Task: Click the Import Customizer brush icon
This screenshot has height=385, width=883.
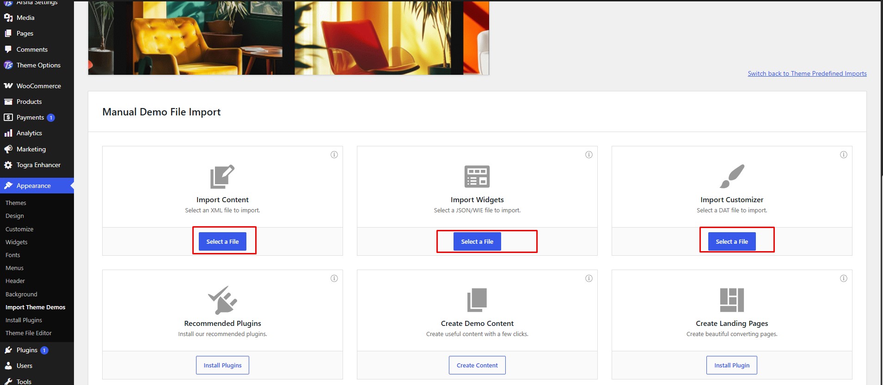Action: click(x=732, y=176)
